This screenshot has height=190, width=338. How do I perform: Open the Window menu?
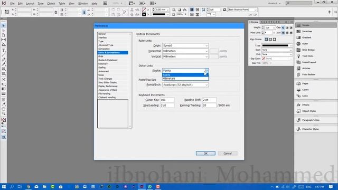point(83,4)
